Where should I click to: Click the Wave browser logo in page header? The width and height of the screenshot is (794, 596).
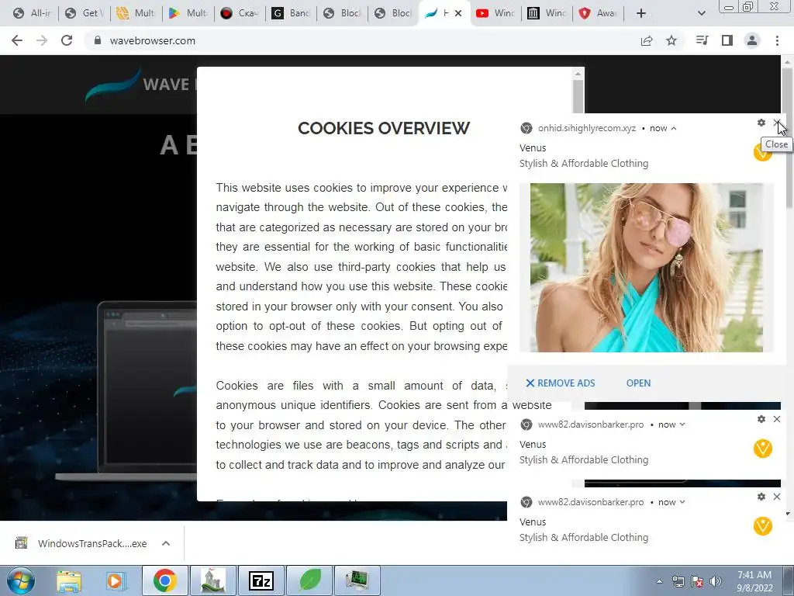140,84
